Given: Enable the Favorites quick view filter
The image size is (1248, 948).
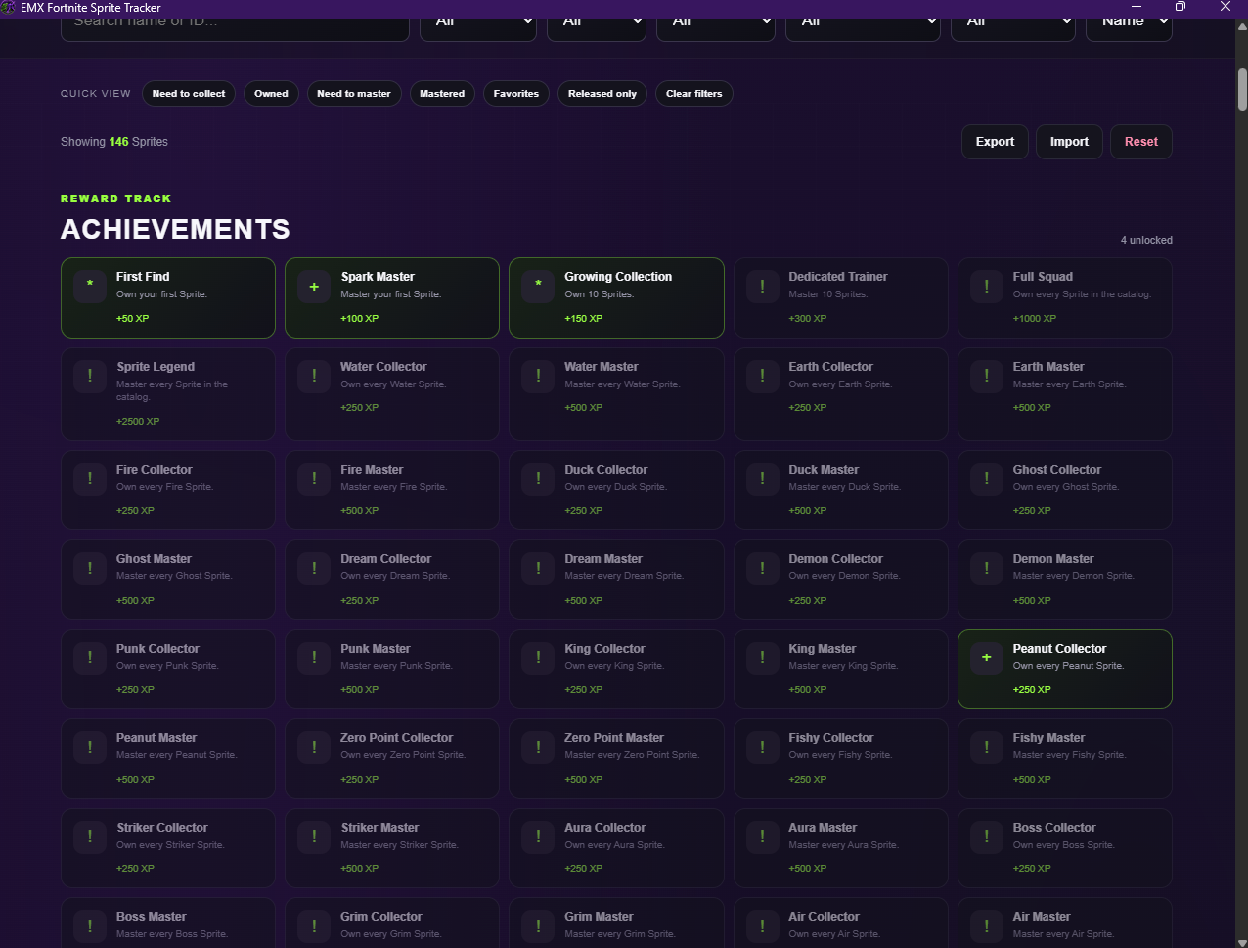Looking at the screenshot, I should 516,94.
